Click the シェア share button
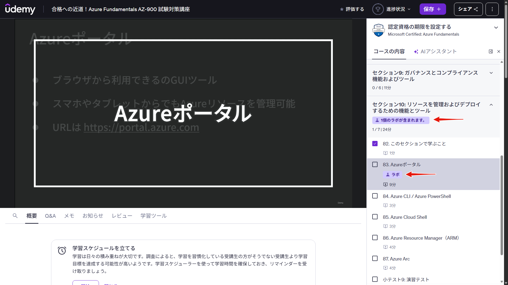This screenshot has height=285, width=508. 468,9
